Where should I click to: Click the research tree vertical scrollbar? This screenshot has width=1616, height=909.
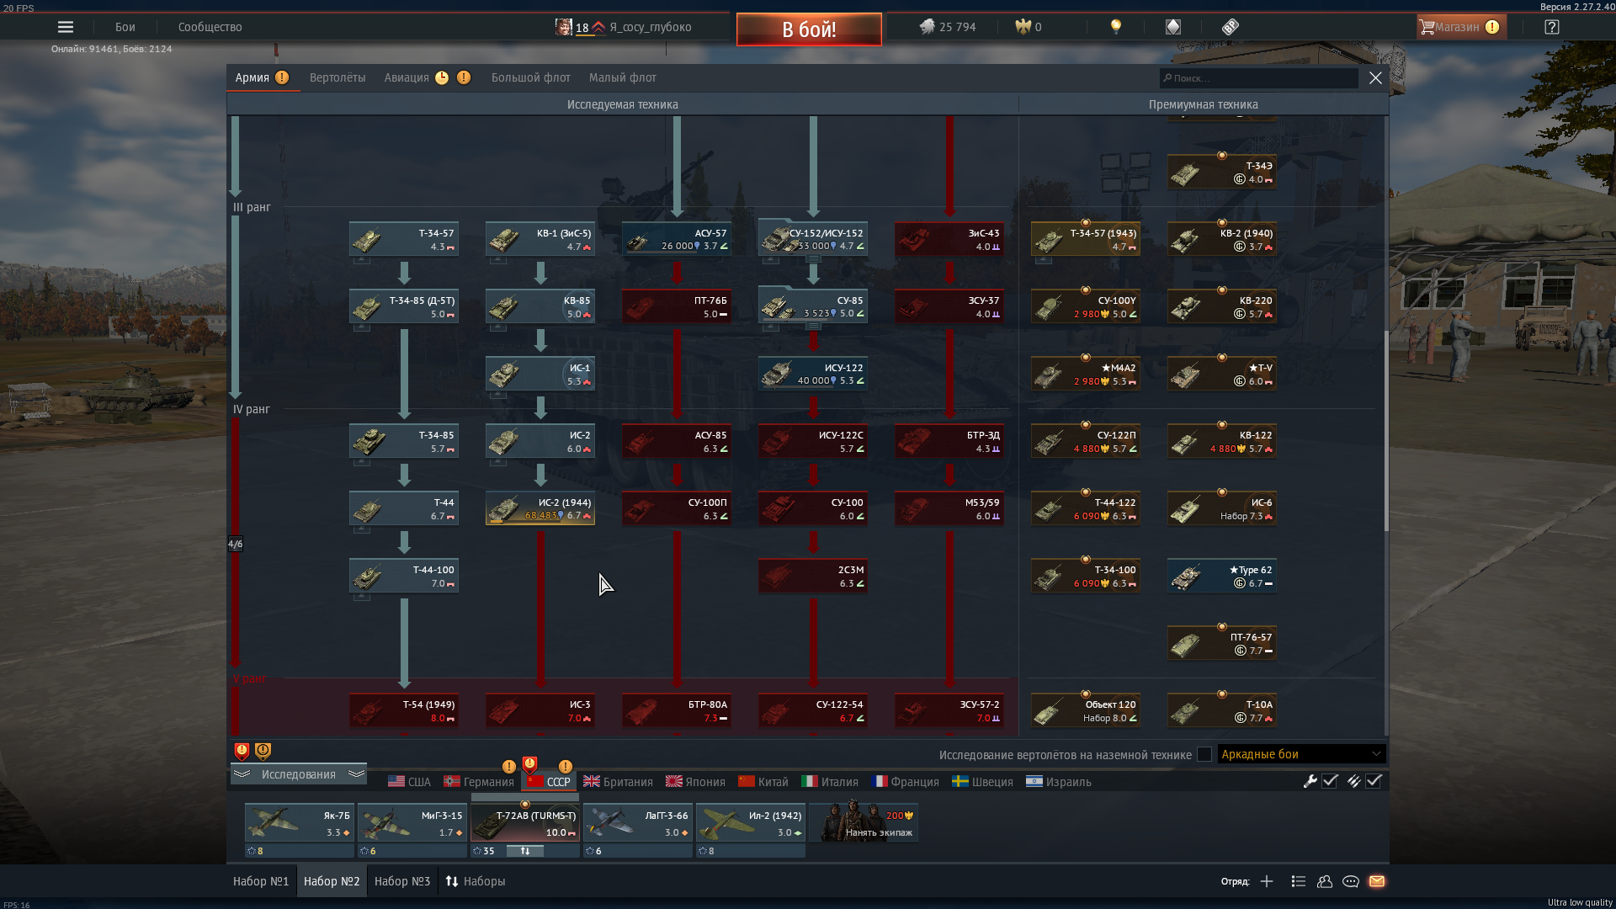click(x=1386, y=429)
